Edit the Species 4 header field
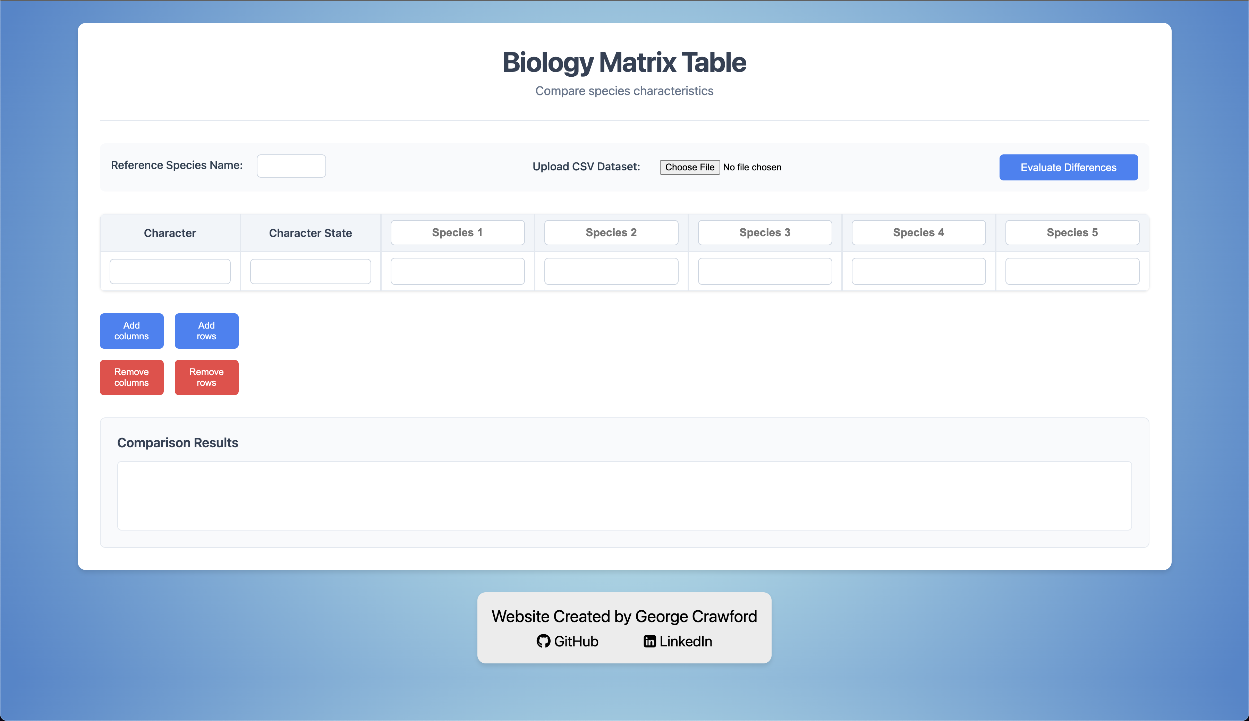The width and height of the screenshot is (1249, 721). [x=918, y=233]
